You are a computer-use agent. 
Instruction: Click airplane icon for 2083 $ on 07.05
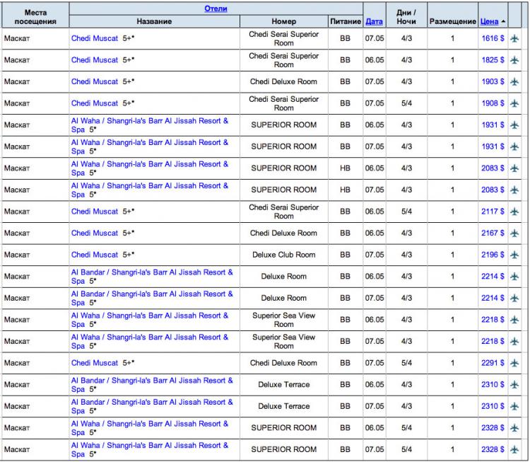click(x=514, y=190)
